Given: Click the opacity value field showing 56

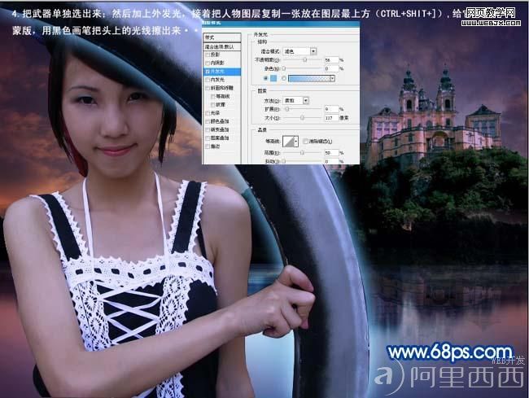Looking at the screenshot, I should [331, 60].
